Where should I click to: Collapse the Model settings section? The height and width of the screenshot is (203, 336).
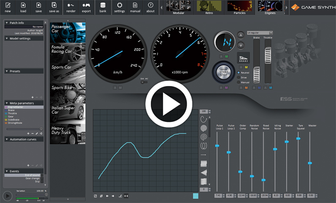[x=7, y=38]
